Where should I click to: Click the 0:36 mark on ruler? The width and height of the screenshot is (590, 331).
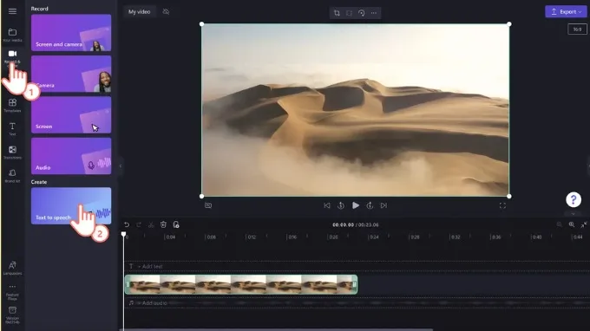tap(496, 237)
